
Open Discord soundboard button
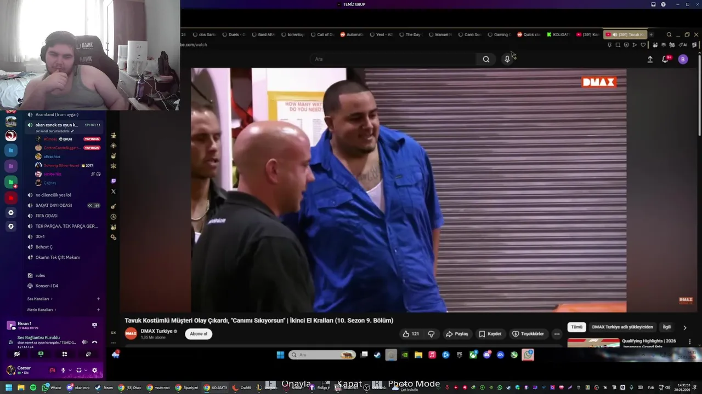[88, 354]
